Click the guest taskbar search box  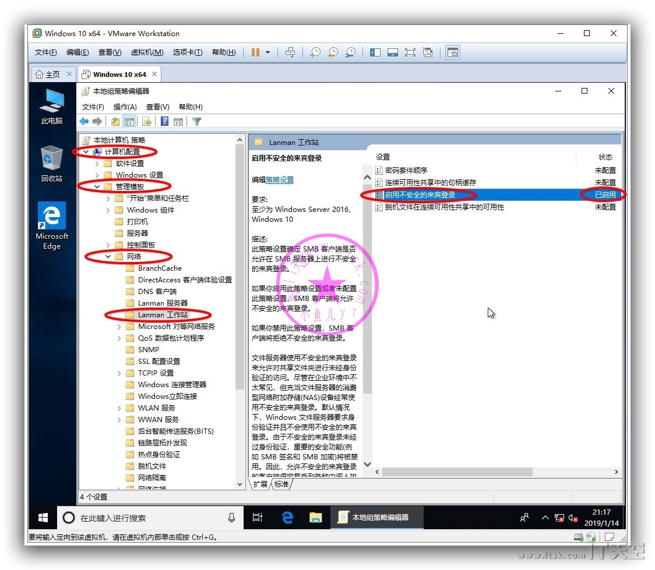click(150, 518)
